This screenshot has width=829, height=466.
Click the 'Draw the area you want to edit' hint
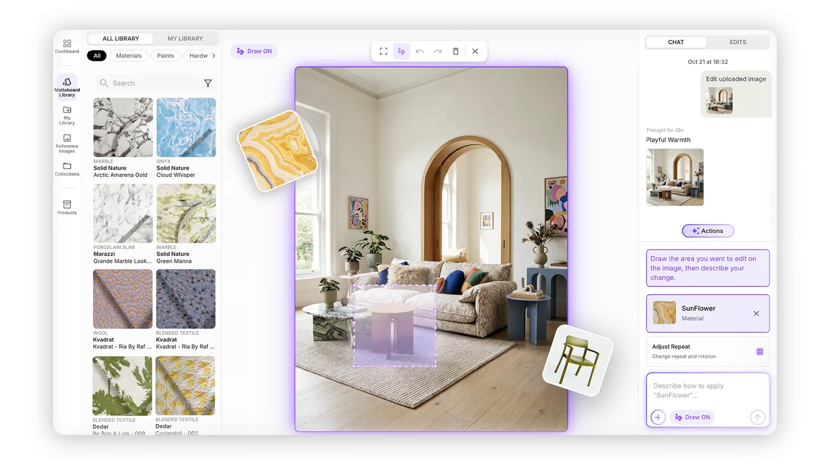(x=707, y=268)
